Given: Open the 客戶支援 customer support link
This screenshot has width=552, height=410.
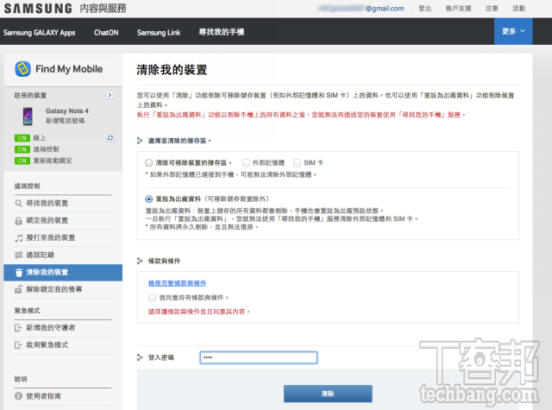Looking at the screenshot, I should 458,9.
